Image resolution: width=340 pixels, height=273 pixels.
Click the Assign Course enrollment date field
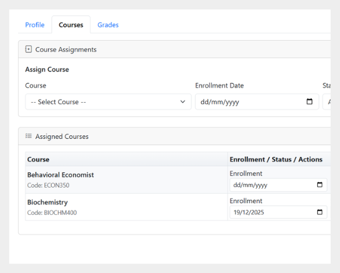click(x=257, y=102)
